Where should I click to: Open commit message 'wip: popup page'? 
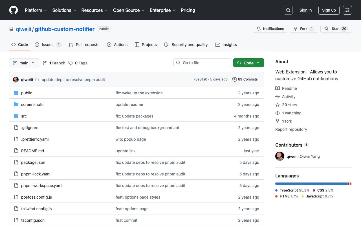coord(131,139)
